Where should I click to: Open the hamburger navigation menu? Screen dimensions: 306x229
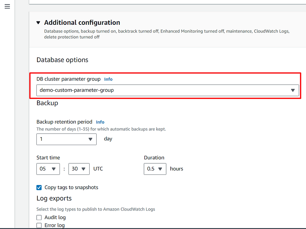[x=7, y=6]
